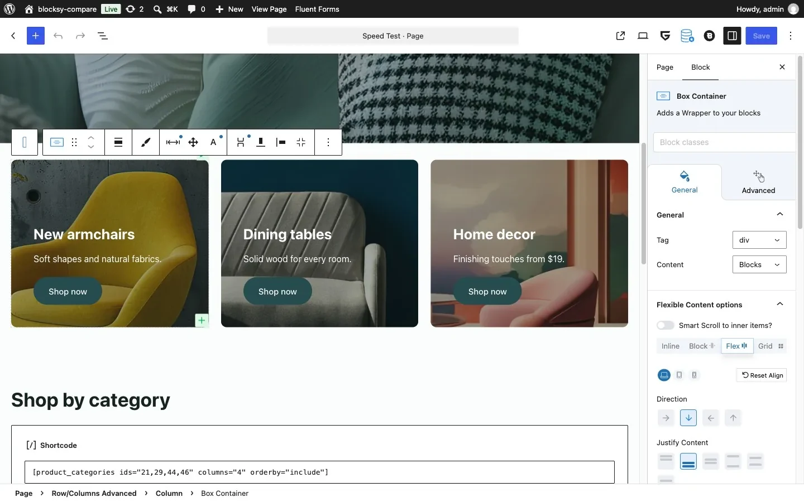Click the drag handle in block toolbar

[x=75, y=143]
